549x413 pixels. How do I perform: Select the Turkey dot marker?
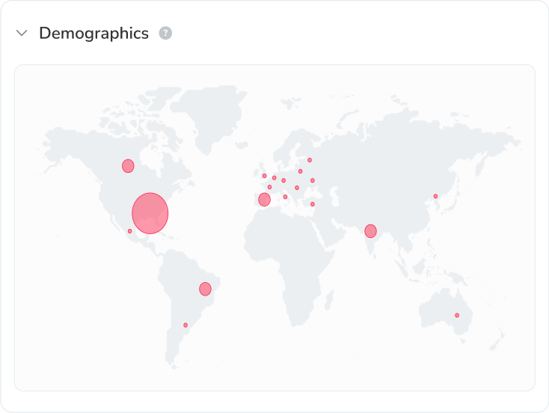click(x=313, y=204)
